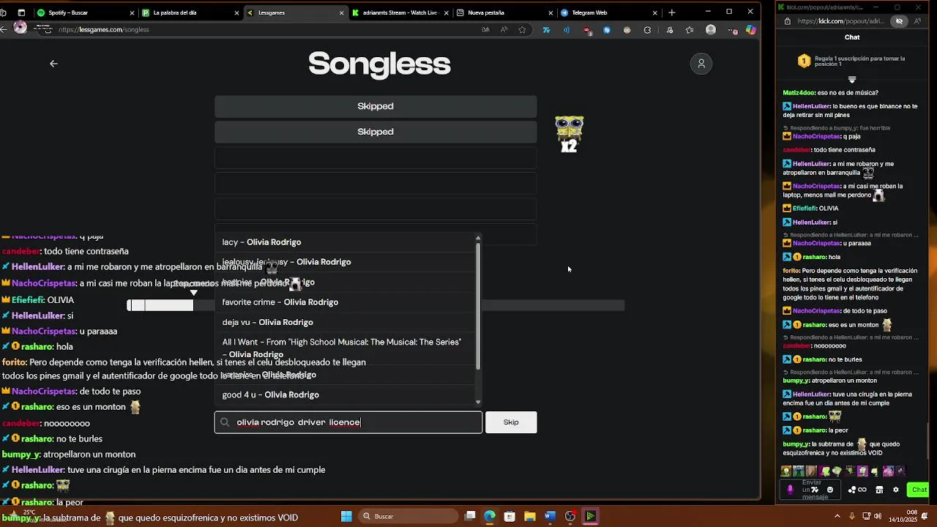Open Edge settings and more menu
The width and height of the screenshot is (937, 527).
732,30
